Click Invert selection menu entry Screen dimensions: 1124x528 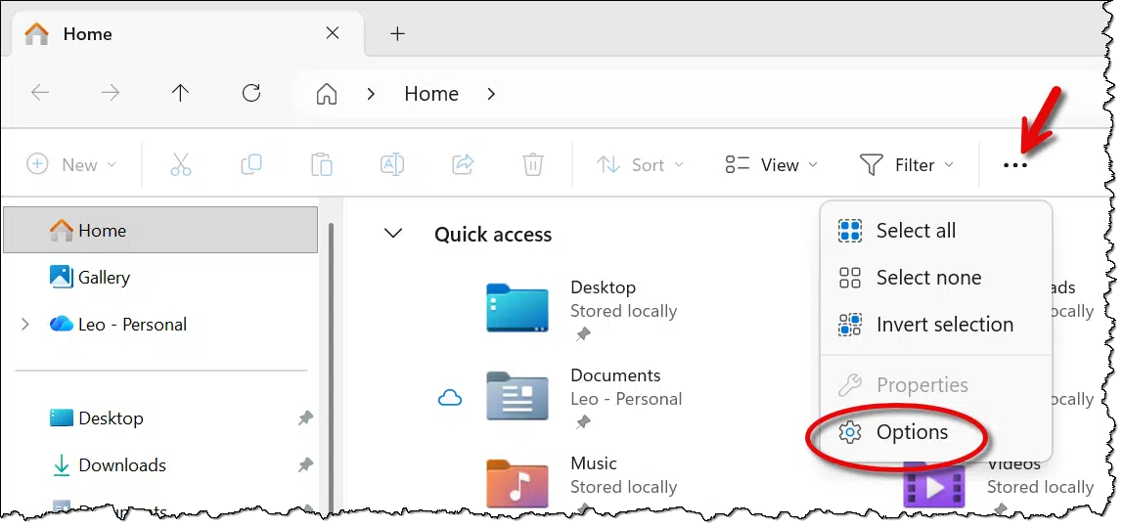coord(943,325)
